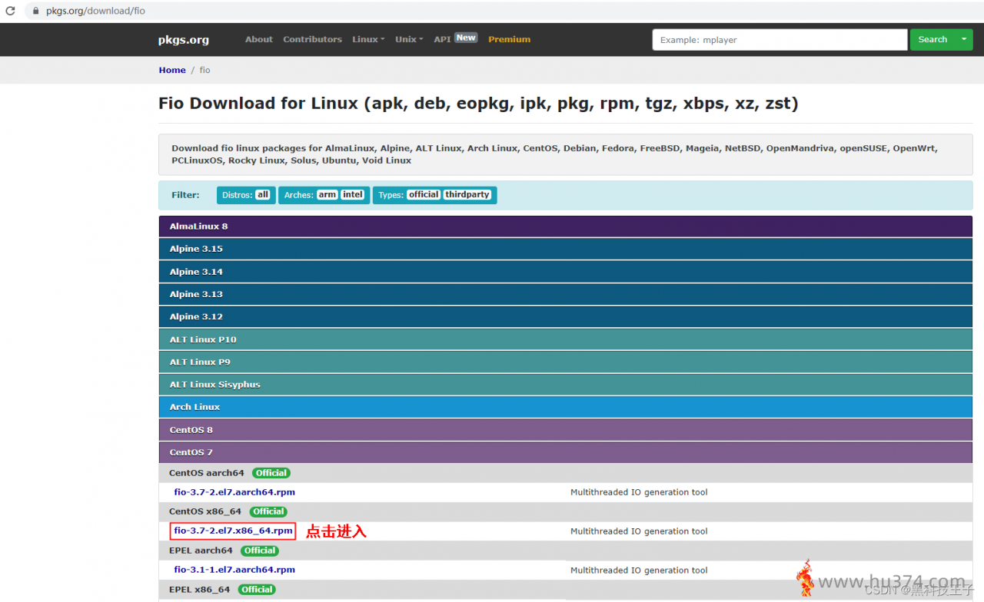Expand the Unix dropdown menu
Image resolution: width=984 pixels, height=602 pixels.
point(409,39)
